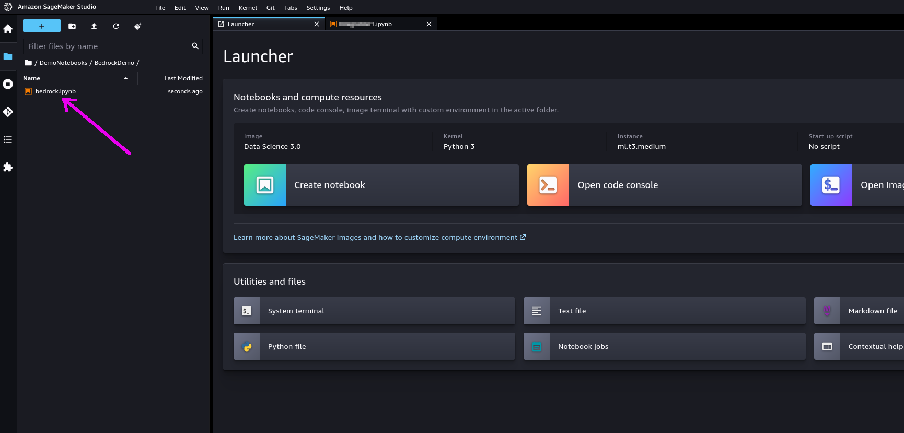
Task: Click the SageMaker Studio logo icon
Action: 8,7
